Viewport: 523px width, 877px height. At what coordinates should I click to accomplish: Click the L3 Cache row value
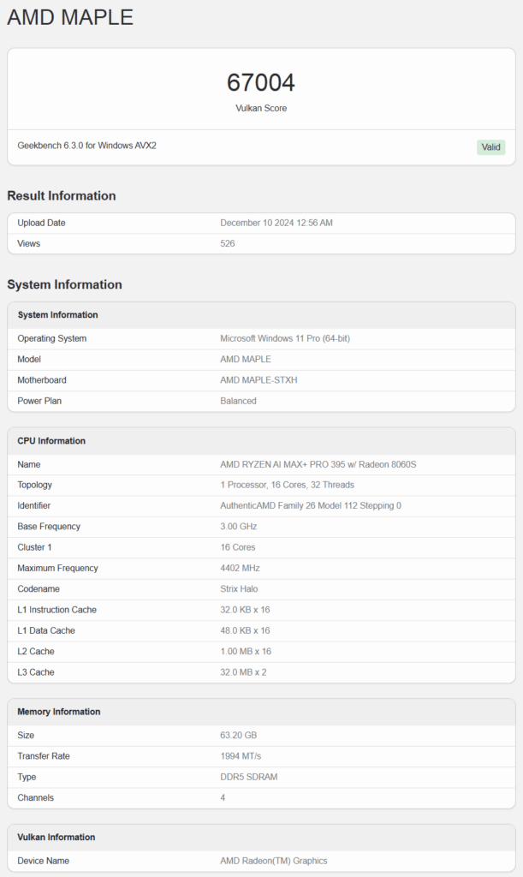pyautogui.click(x=243, y=672)
